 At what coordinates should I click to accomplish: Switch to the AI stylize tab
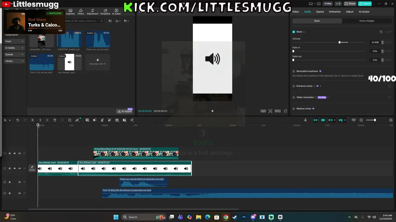click(364, 12)
